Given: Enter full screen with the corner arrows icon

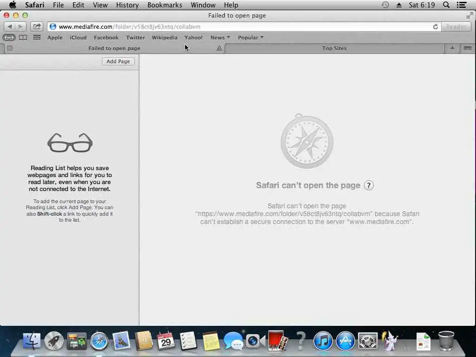Looking at the screenshot, I should [469, 15].
